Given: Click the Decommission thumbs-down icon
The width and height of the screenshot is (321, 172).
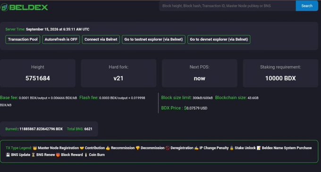Looking at the screenshot, I should pos(137,148).
